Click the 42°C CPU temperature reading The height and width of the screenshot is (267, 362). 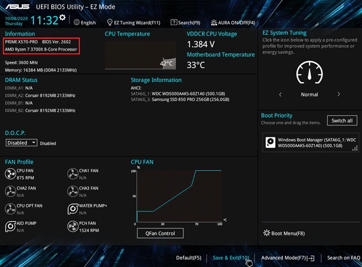[166, 63]
